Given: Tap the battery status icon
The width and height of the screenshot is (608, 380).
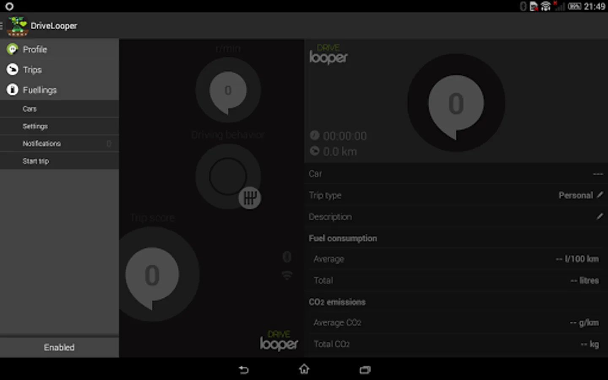Looking at the screenshot, I should pos(575,6).
